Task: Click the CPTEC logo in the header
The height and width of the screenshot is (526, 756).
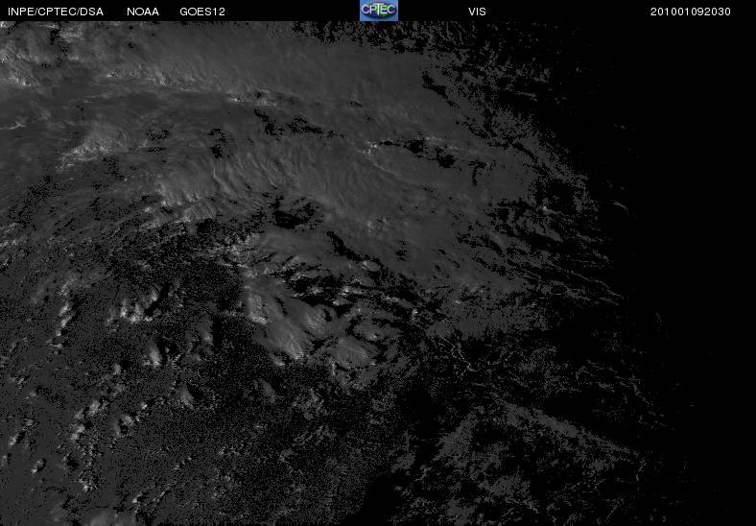Action: click(x=379, y=11)
